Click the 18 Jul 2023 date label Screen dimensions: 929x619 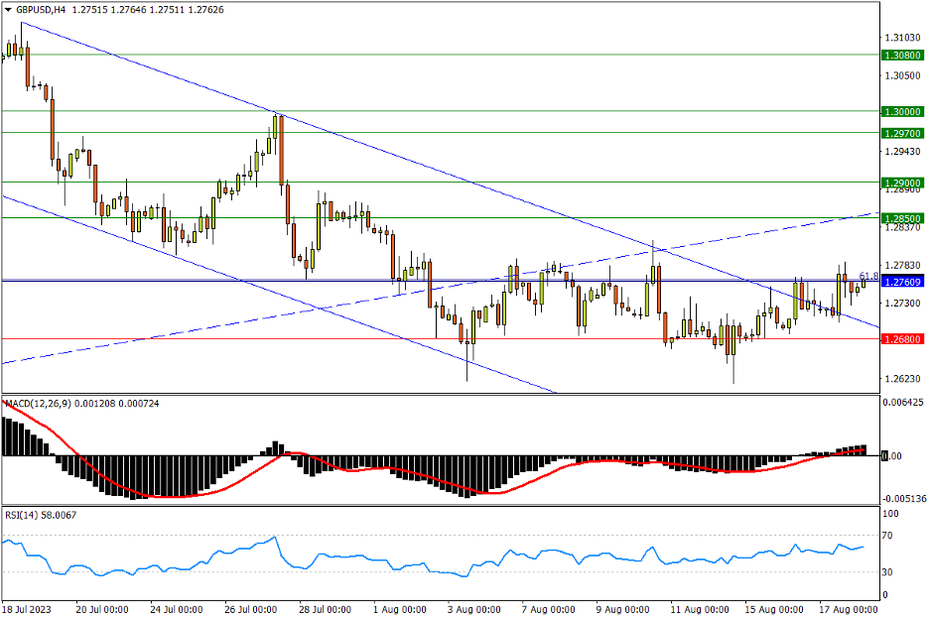coord(28,608)
